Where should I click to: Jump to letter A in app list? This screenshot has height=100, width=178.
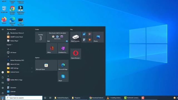pyautogui.click(x=8, y=56)
